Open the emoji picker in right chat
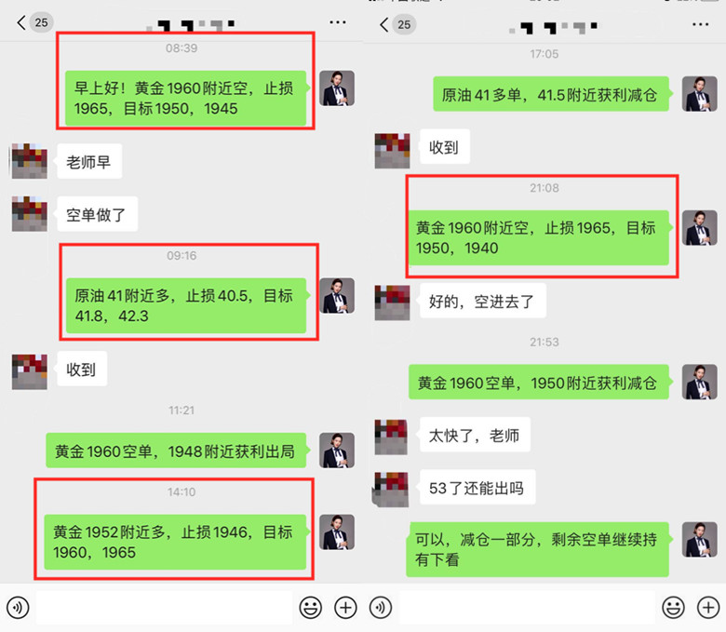The height and width of the screenshot is (632, 726). click(673, 607)
